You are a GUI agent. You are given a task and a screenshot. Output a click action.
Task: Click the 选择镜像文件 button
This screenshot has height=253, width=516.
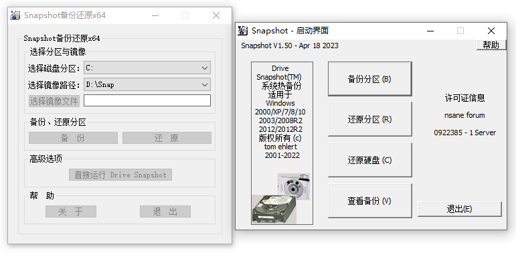[x=54, y=101]
